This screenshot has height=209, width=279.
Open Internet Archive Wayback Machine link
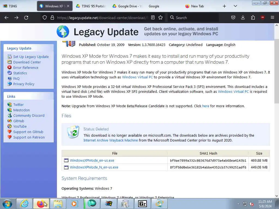coord(111,140)
